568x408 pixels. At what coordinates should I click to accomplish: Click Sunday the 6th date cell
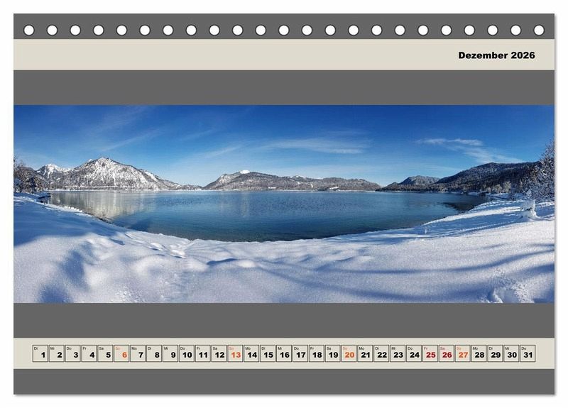pyautogui.click(x=122, y=353)
